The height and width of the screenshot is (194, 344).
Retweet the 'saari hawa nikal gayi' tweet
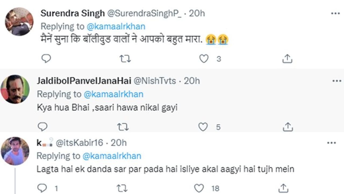pyautogui.click(x=123, y=127)
